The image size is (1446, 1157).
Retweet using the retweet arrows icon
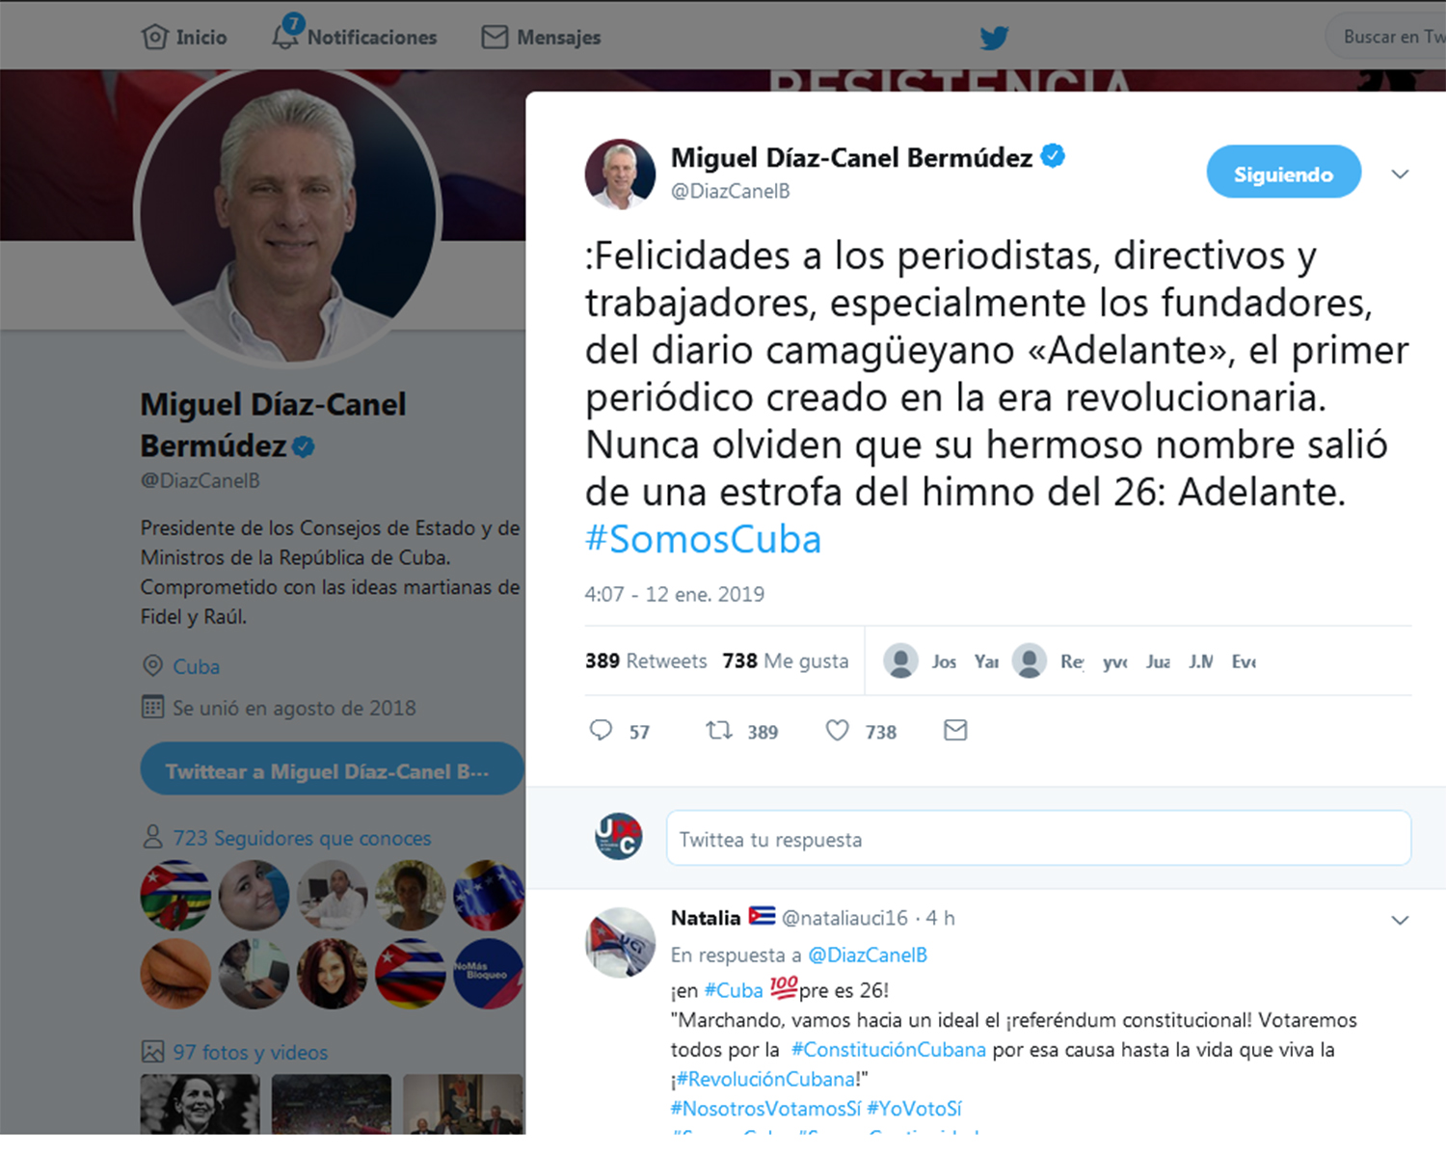point(719,730)
